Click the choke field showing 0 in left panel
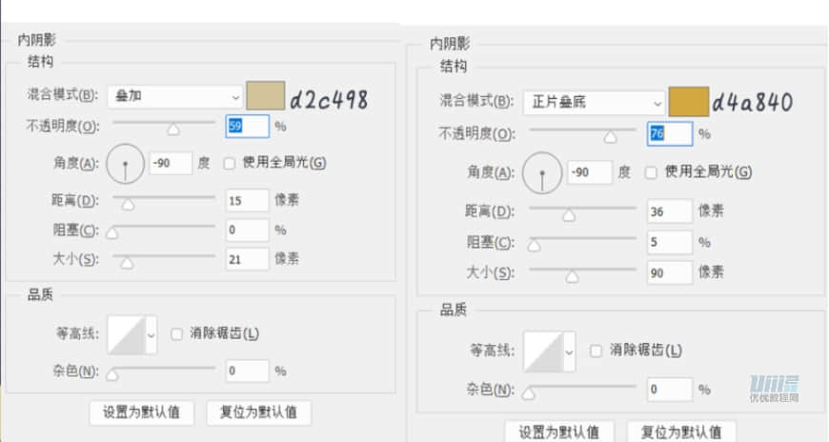Screen dimensions: 829x442 point(248,231)
